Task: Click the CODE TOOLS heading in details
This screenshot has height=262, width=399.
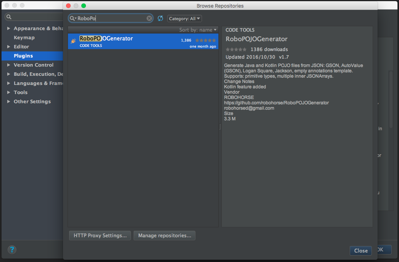Action: (240, 30)
